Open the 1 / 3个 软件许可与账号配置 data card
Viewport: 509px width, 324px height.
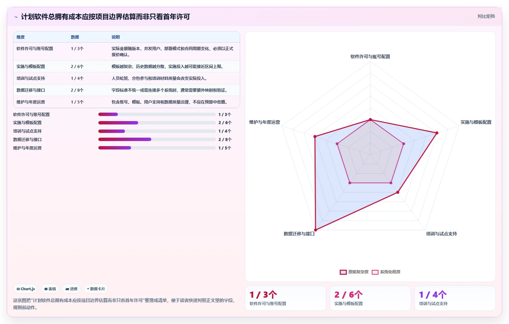[x=285, y=298]
